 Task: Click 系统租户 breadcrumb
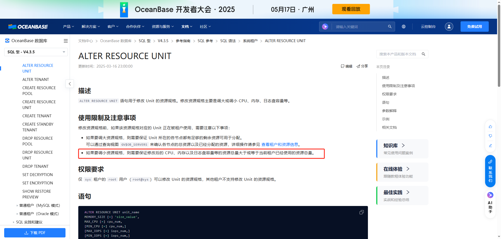[x=250, y=41]
